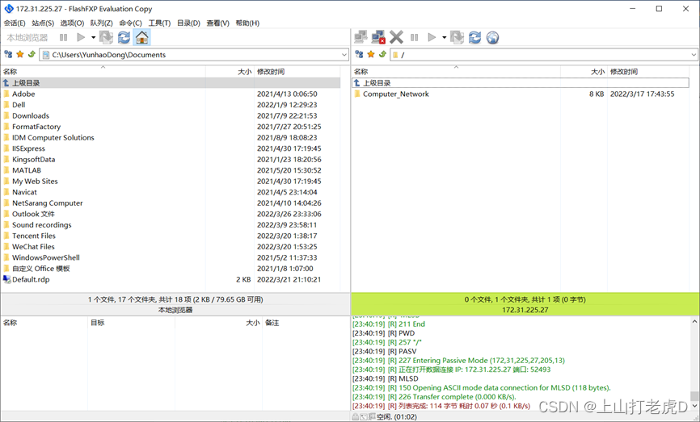Screen dimensions: 700x422
Task: Open local favorites star icon
Action: click(20, 55)
